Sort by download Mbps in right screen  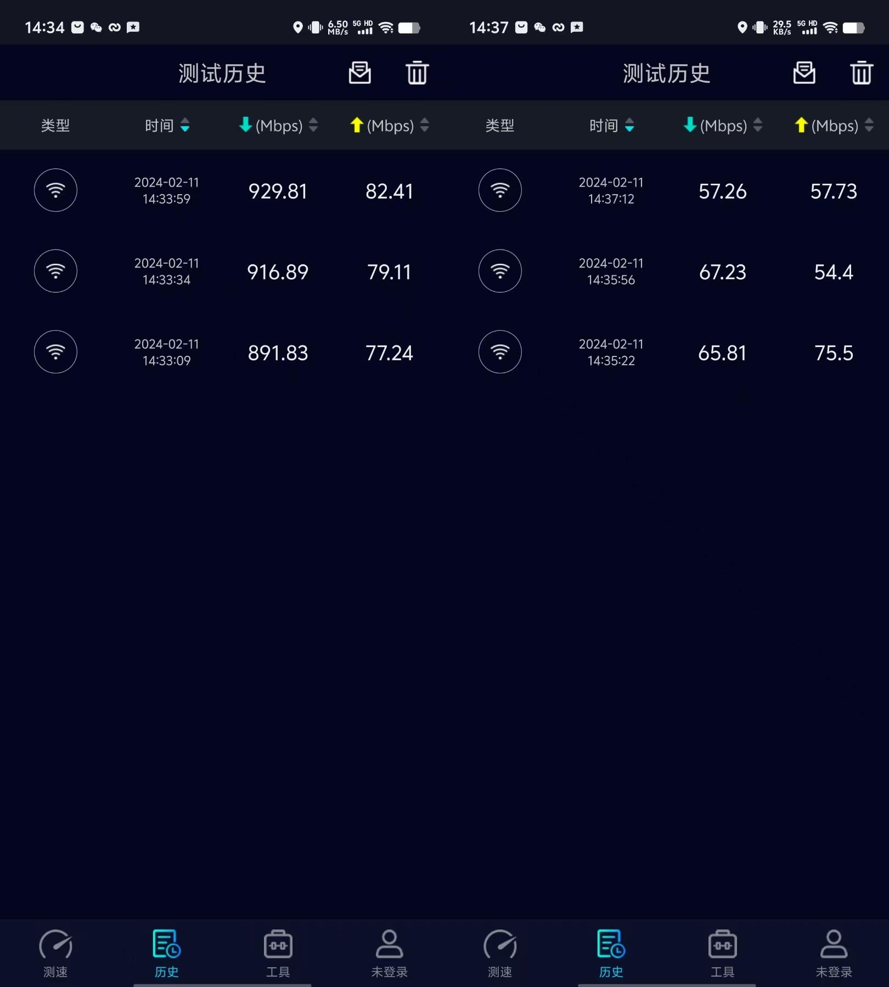723,126
